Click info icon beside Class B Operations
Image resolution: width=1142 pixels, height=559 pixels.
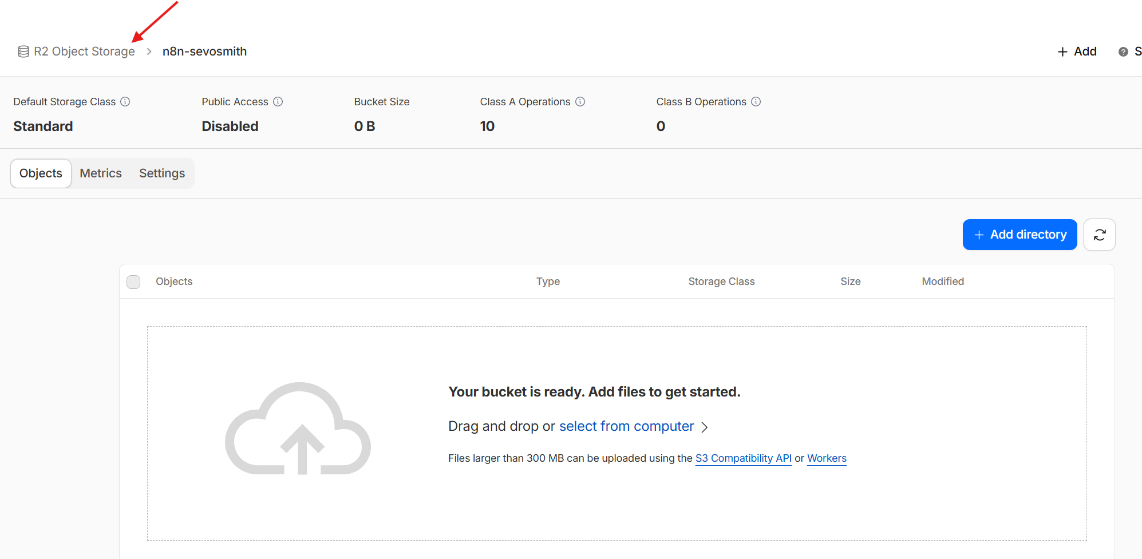click(x=756, y=102)
